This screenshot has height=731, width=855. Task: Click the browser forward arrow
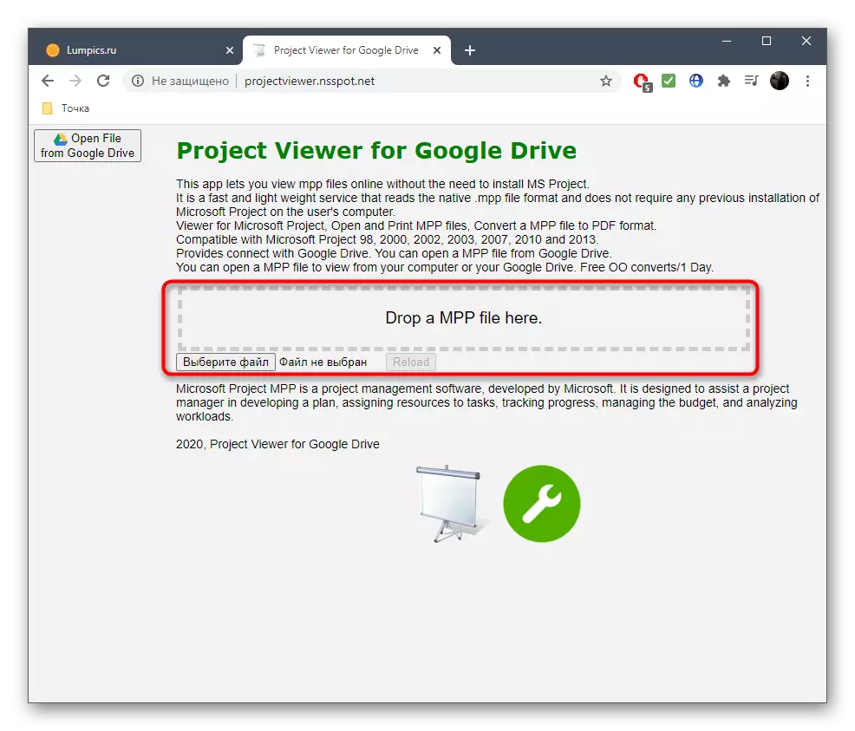pos(75,82)
